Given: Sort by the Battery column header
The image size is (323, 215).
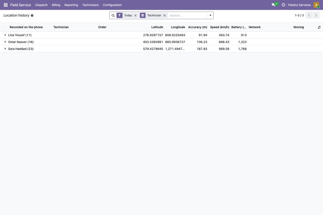Looking at the screenshot, I should pyautogui.click(x=239, y=27).
